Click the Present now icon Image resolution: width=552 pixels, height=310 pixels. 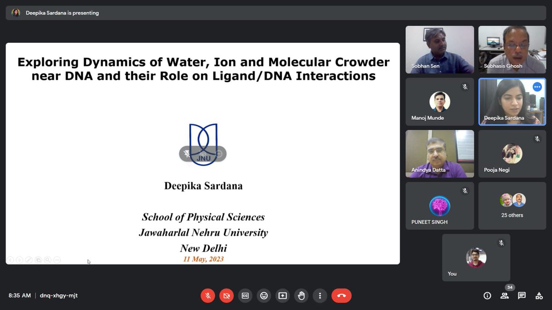(x=282, y=296)
